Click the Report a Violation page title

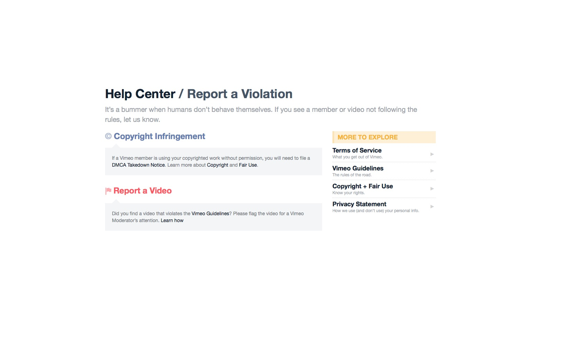(239, 94)
